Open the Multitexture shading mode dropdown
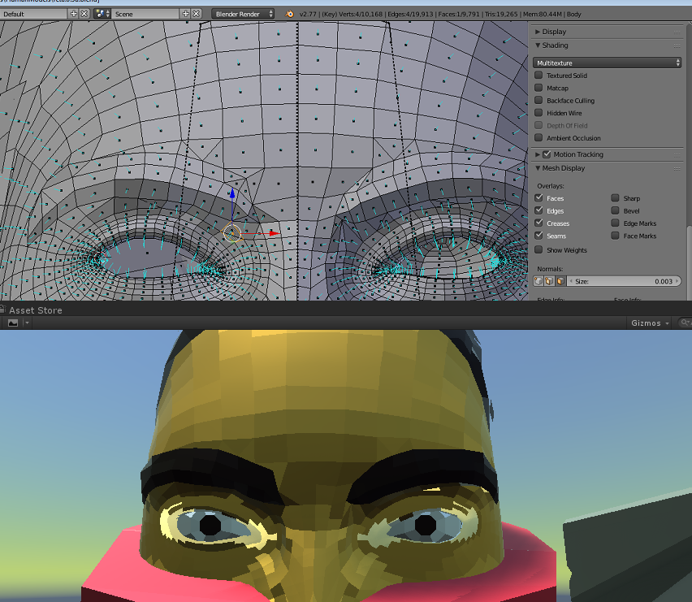 pos(608,63)
